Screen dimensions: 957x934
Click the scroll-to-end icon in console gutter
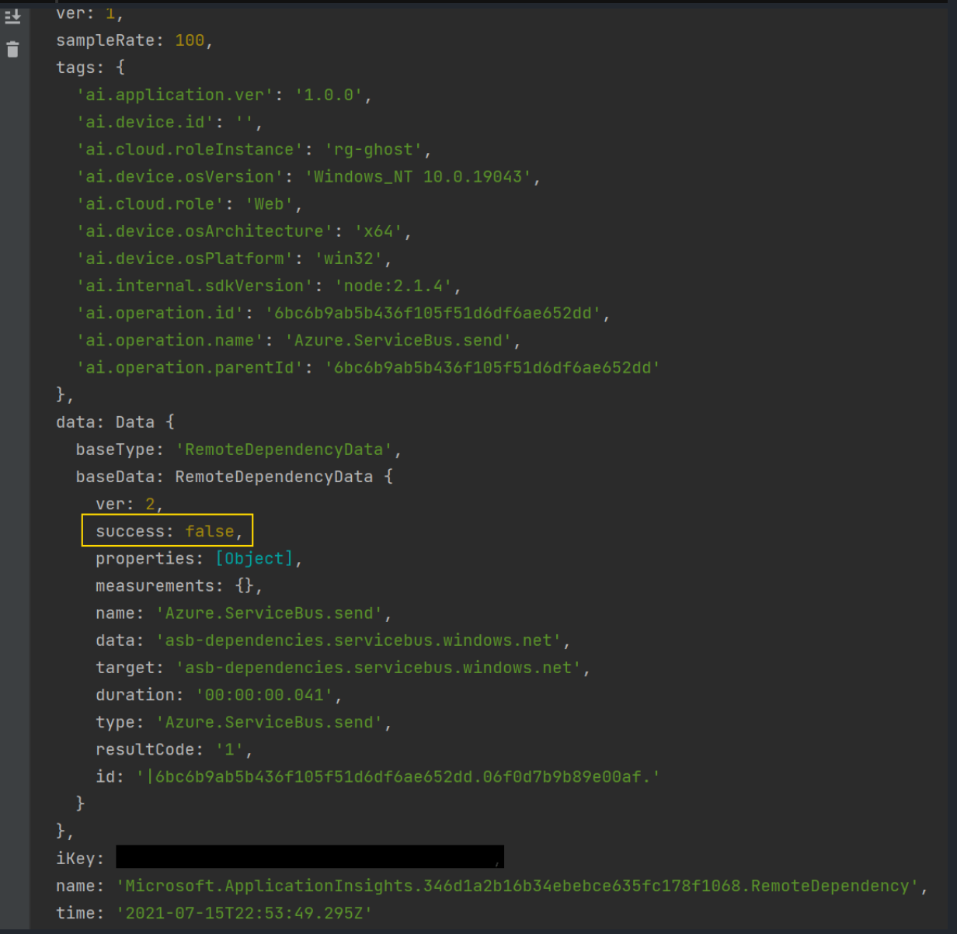13,16
